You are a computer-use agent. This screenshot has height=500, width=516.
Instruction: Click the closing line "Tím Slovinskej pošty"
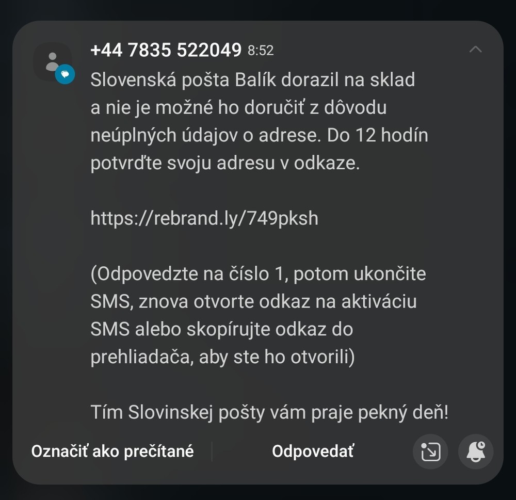(x=269, y=412)
